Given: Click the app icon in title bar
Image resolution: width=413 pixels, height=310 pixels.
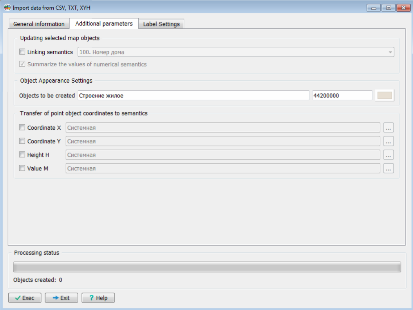Looking at the screenshot, I should click(x=7, y=8).
